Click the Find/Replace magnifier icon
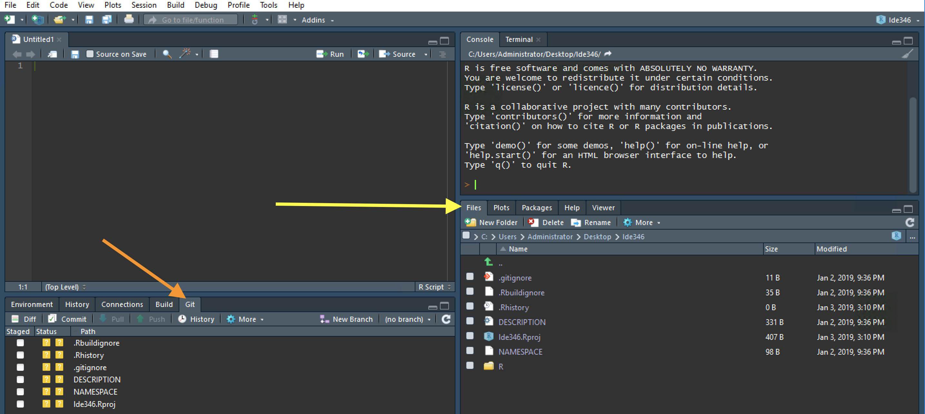The width and height of the screenshot is (925, 414). pyautogui.click(x=167, y=54)
